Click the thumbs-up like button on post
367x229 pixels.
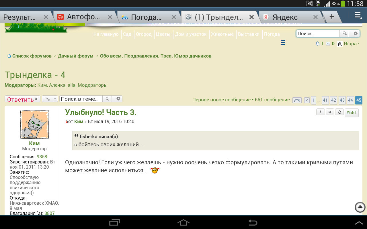339,112
